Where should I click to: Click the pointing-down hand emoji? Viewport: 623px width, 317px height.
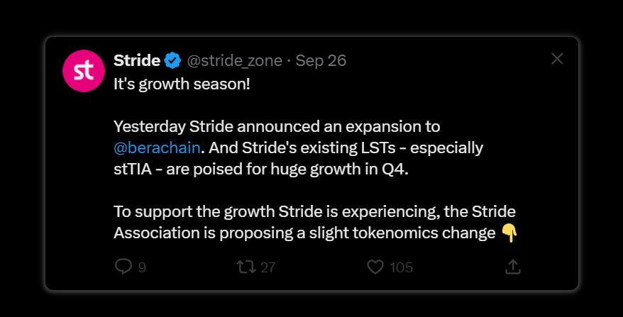[509, 233]
